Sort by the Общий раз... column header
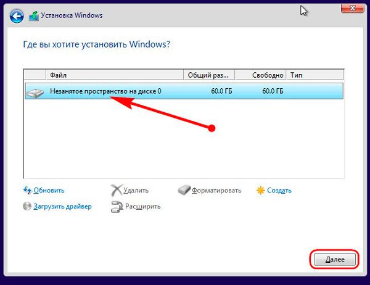Image resolution: width=370 pixels, height=285 pixels. pos(209,75)
